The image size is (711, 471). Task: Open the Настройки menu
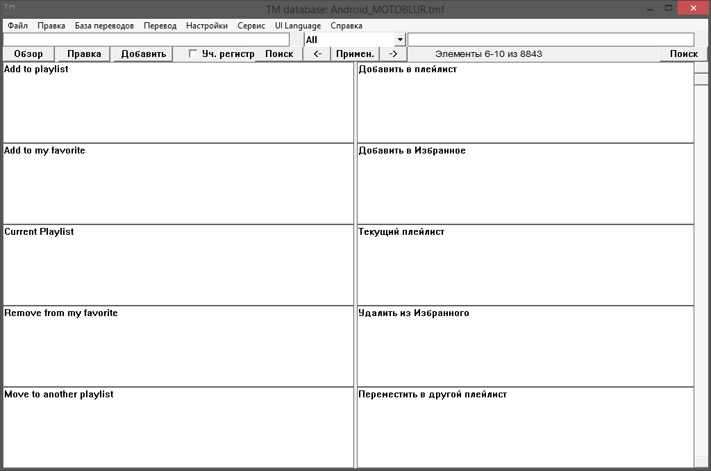pos(207,26)
